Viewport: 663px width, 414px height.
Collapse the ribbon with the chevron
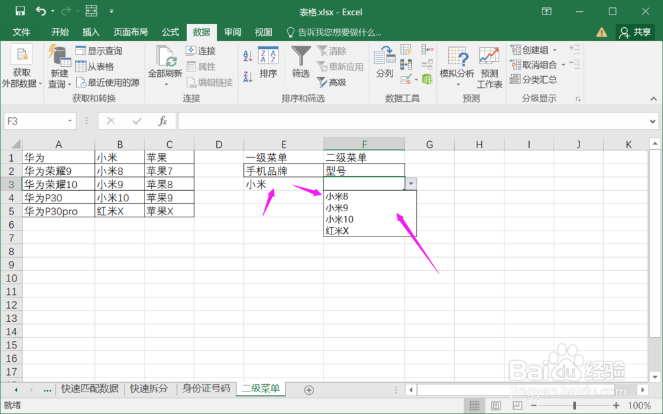coord(654,99)
